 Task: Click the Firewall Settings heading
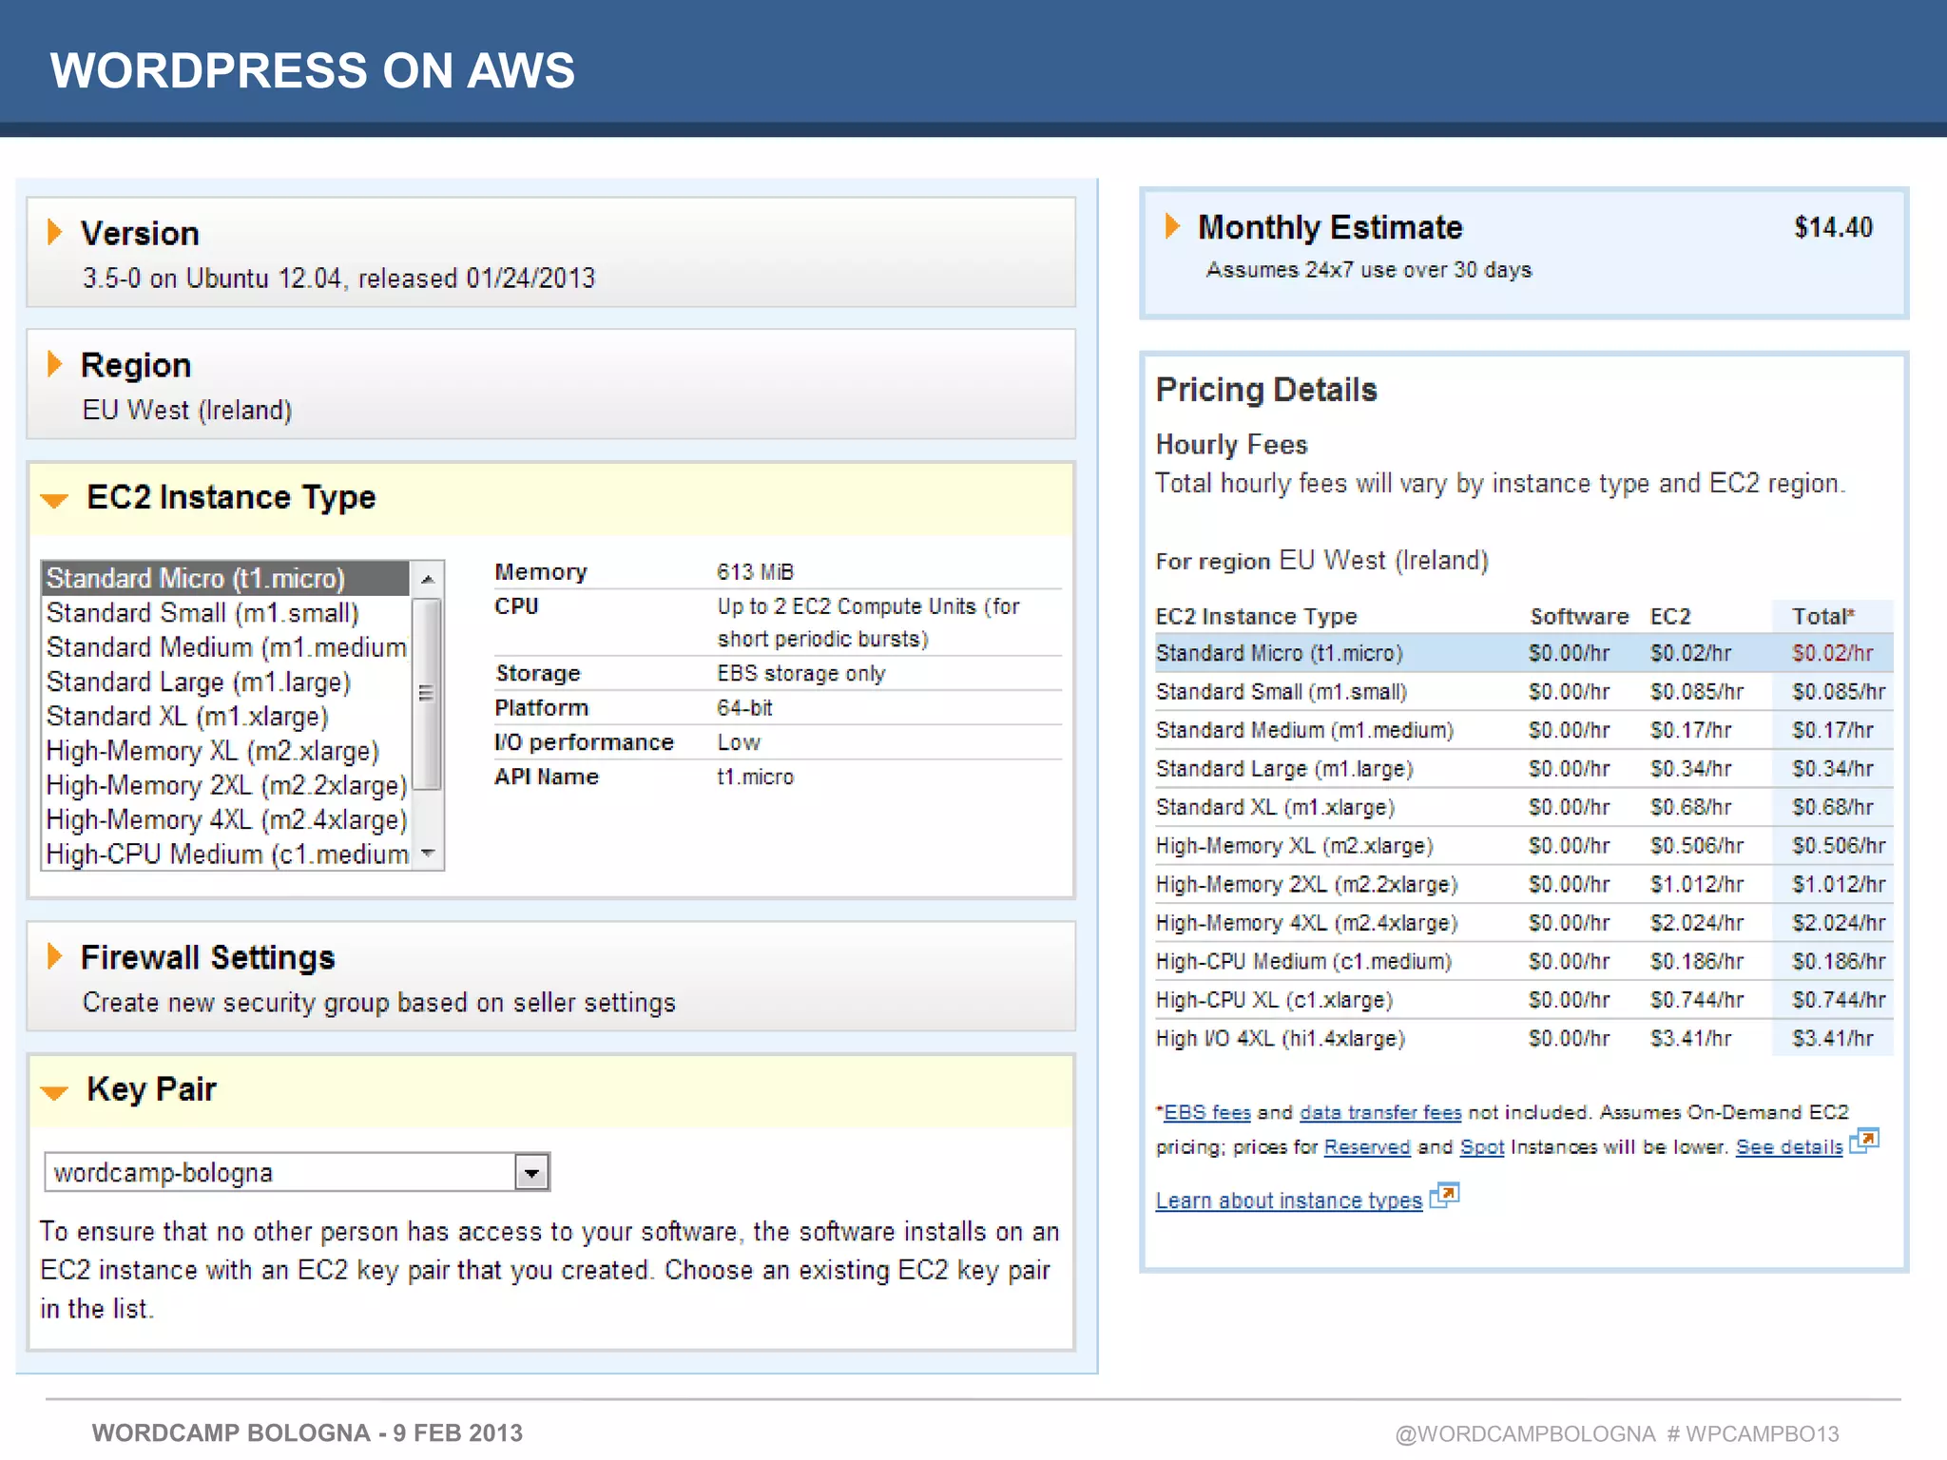[208, 957]
